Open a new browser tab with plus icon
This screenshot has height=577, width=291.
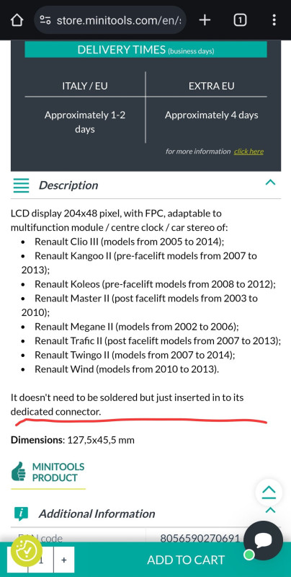[x=205, y=20]
